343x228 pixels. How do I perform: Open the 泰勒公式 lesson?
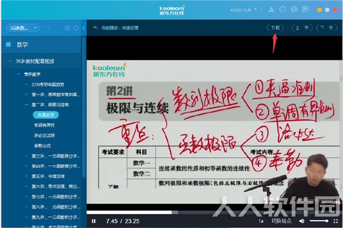click(x=42, y=145)
